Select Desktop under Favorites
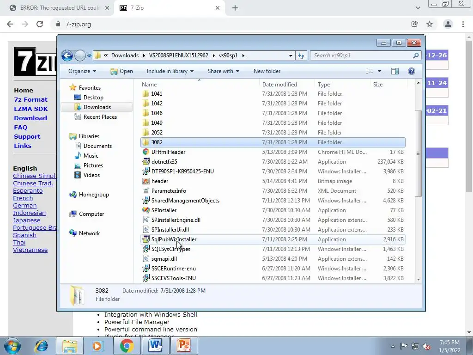Screen dimensions: 473x355 [x=93, y=98]
